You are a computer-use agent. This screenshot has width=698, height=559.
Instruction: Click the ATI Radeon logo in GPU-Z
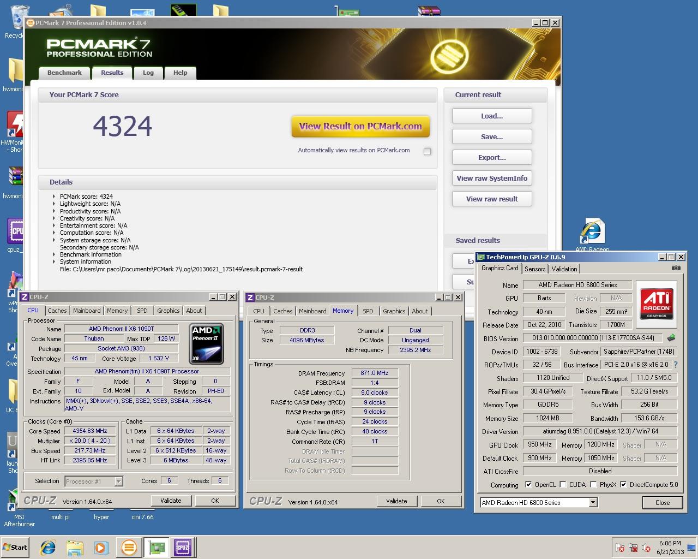pyautogui.click(x=657, y=304)
